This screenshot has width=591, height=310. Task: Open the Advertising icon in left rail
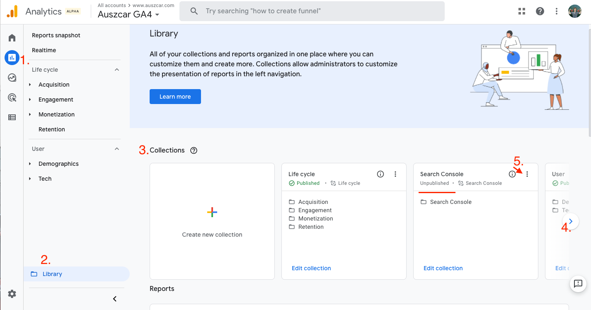(x=12, y=97)
